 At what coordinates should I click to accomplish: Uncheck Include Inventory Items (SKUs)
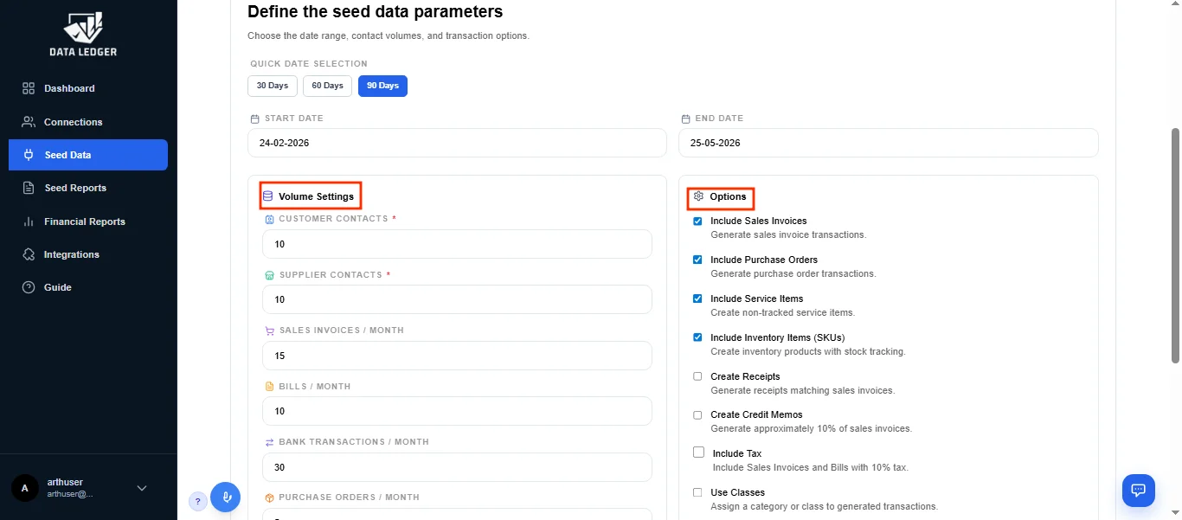tap(697, 337)
